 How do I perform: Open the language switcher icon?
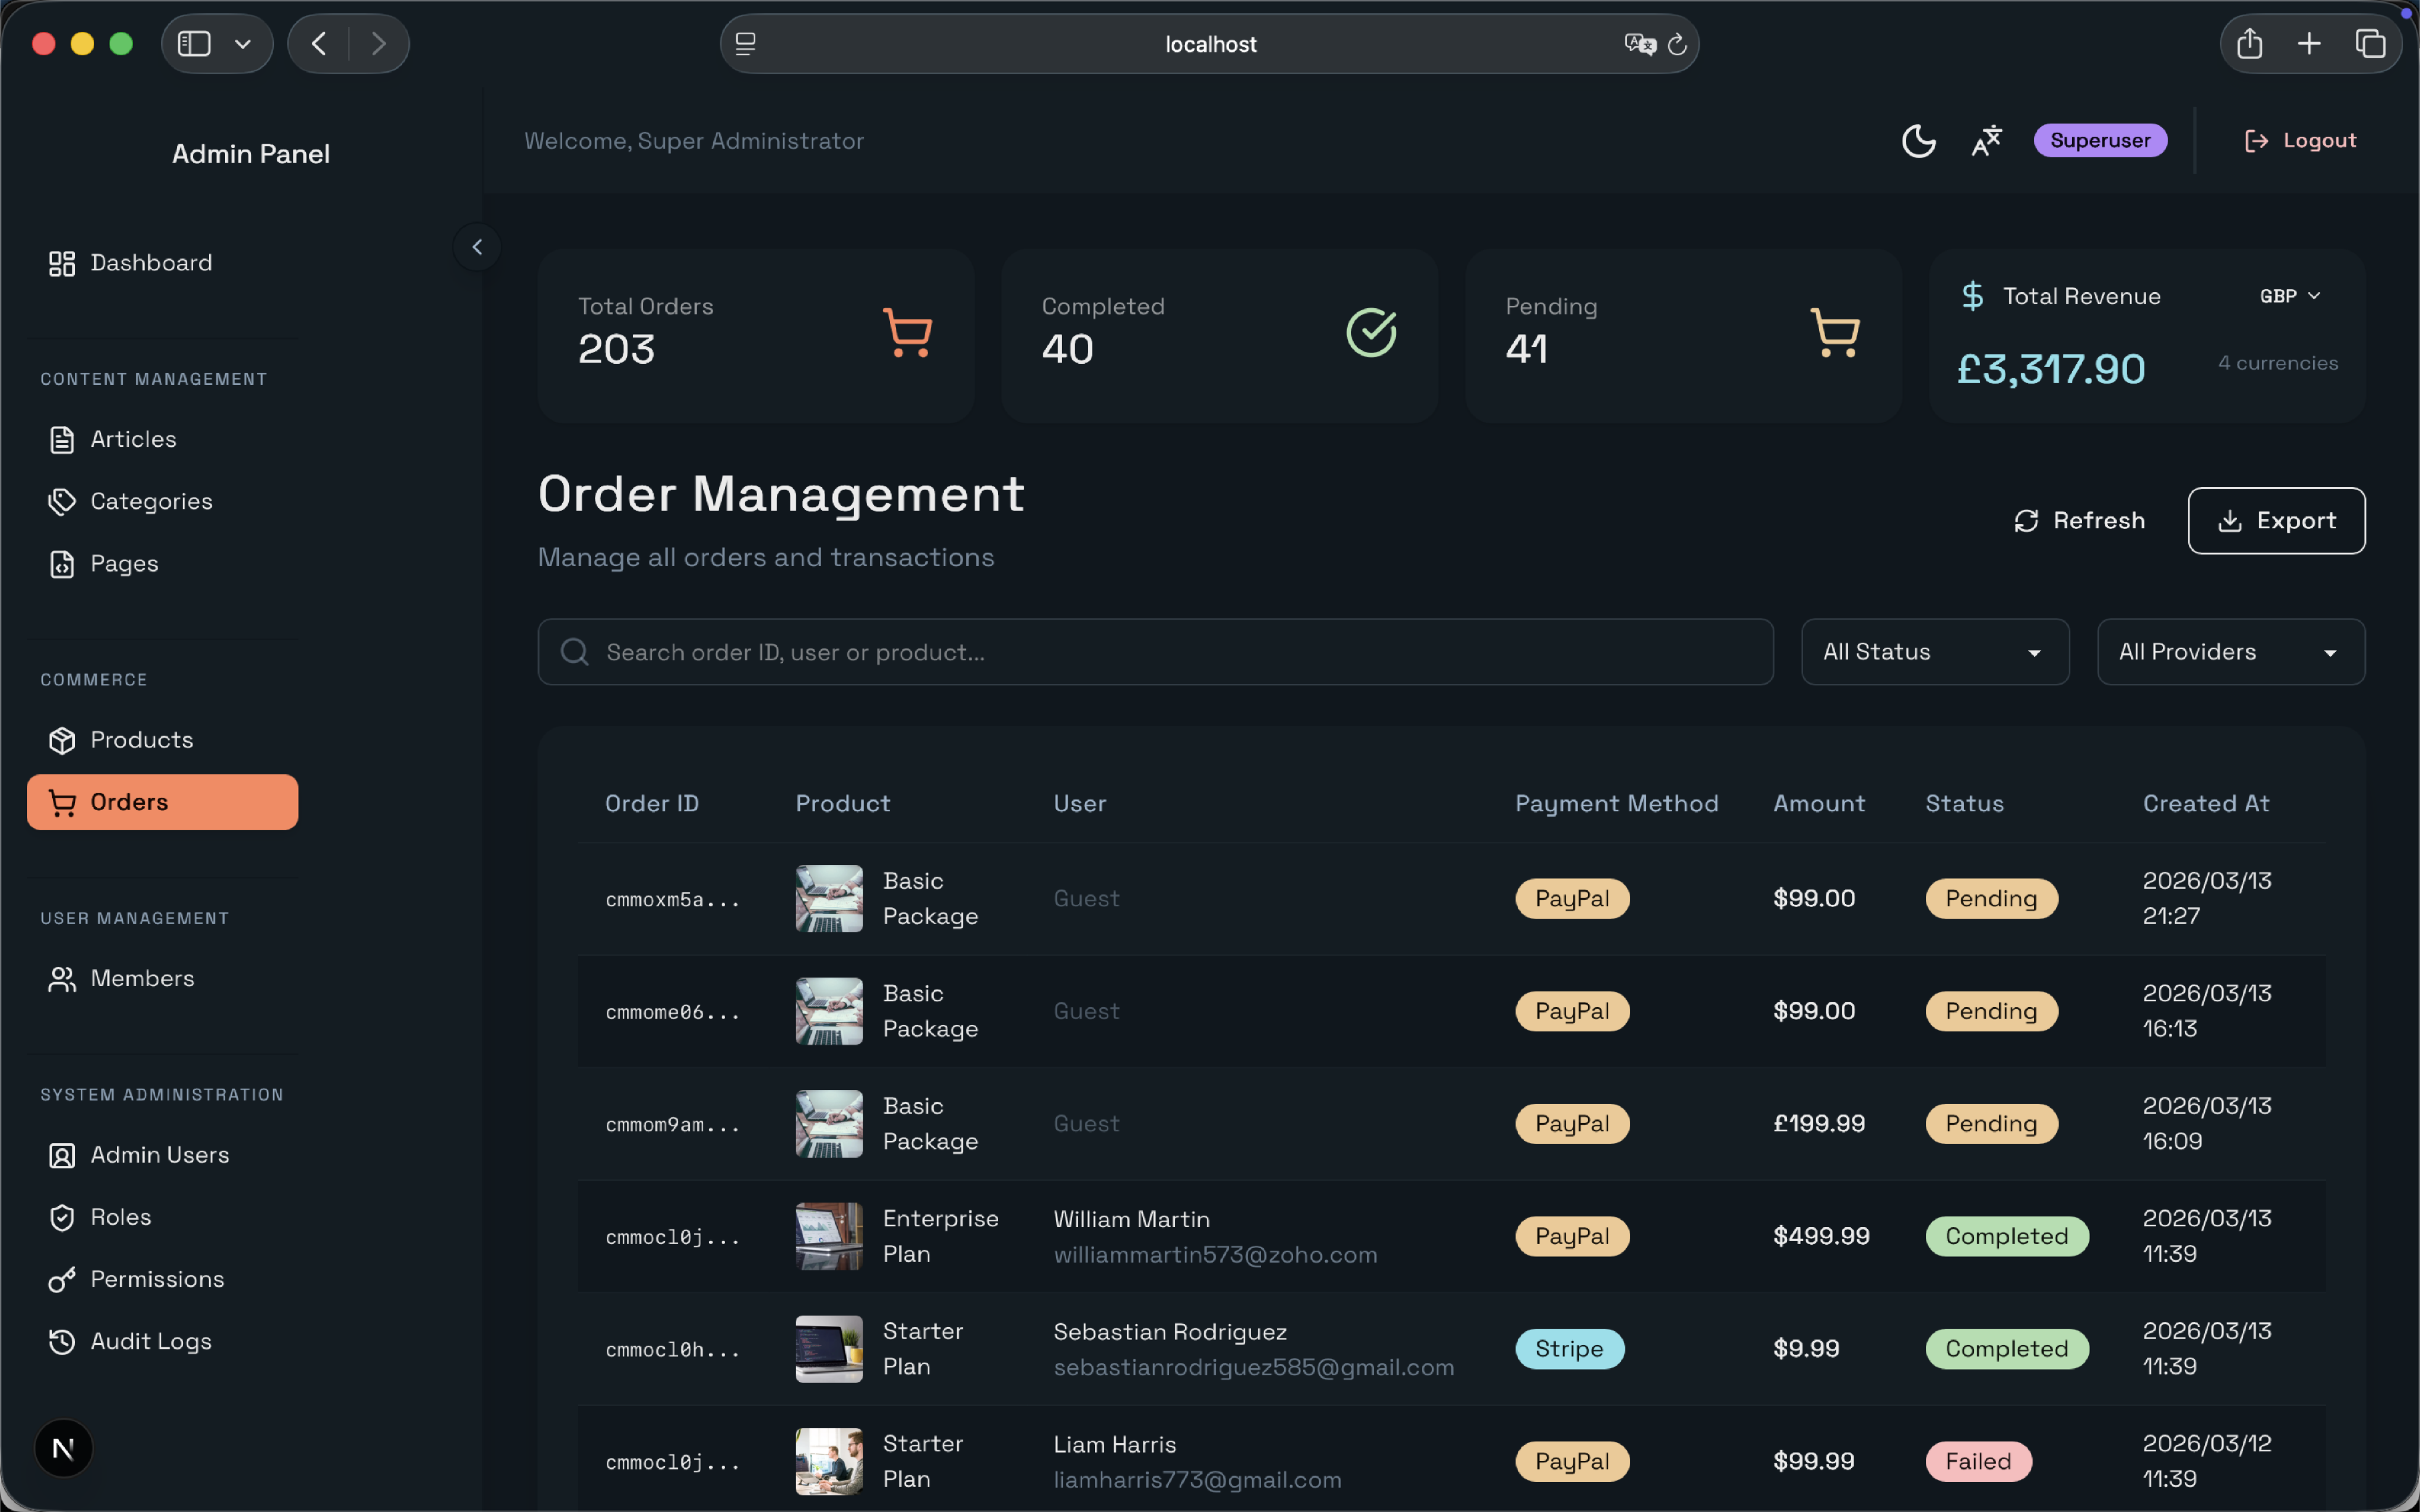1986,141
